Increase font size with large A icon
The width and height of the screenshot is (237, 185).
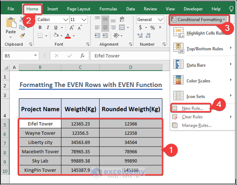pos(72,28)
